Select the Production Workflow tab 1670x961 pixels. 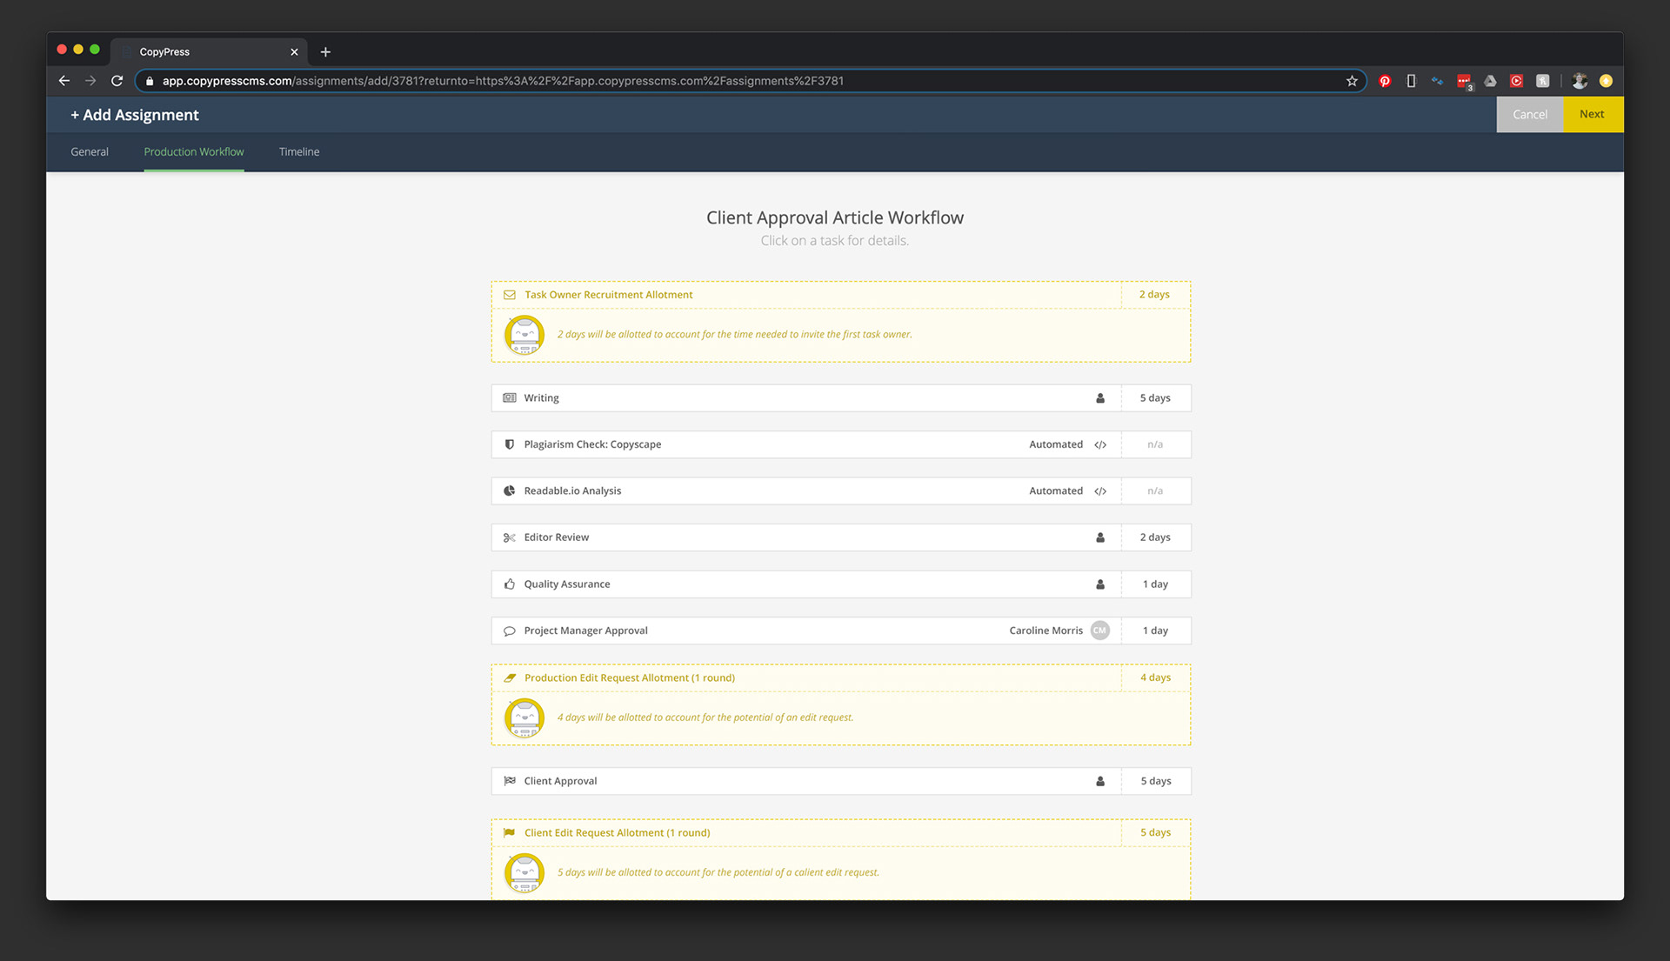pos(194,151)
